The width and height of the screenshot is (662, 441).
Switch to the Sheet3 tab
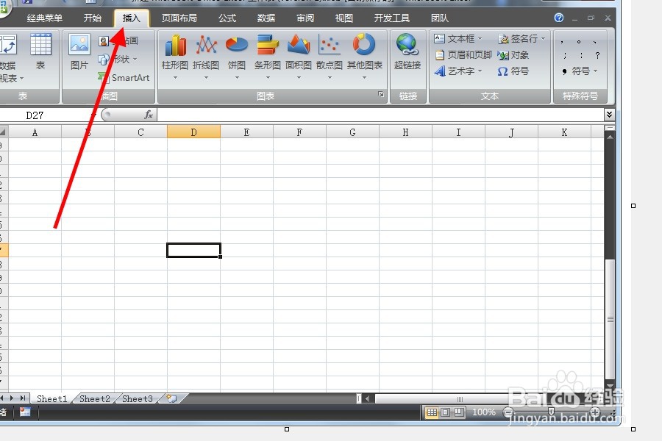[x=138, y=399]
